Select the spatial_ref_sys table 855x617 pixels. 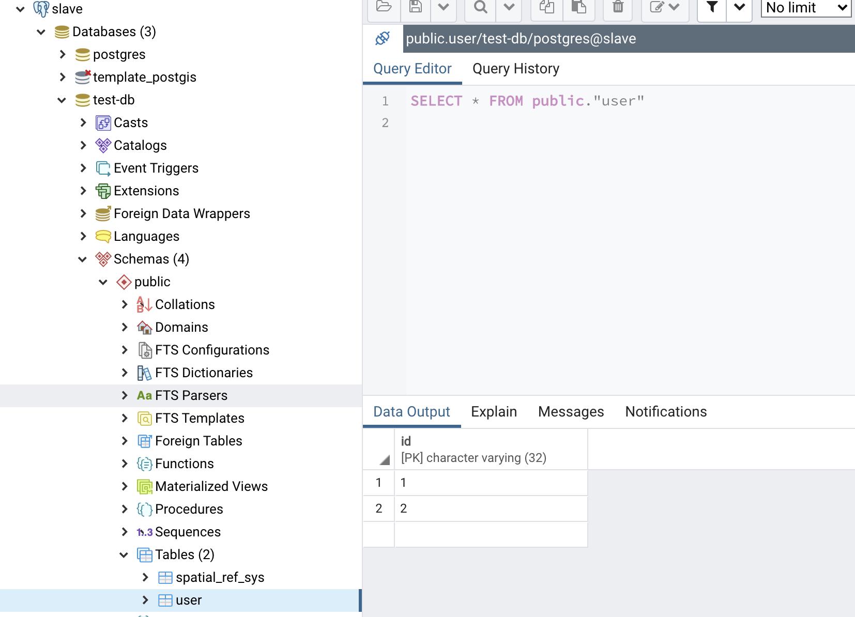pyautogui.click(x=220, y=577)
